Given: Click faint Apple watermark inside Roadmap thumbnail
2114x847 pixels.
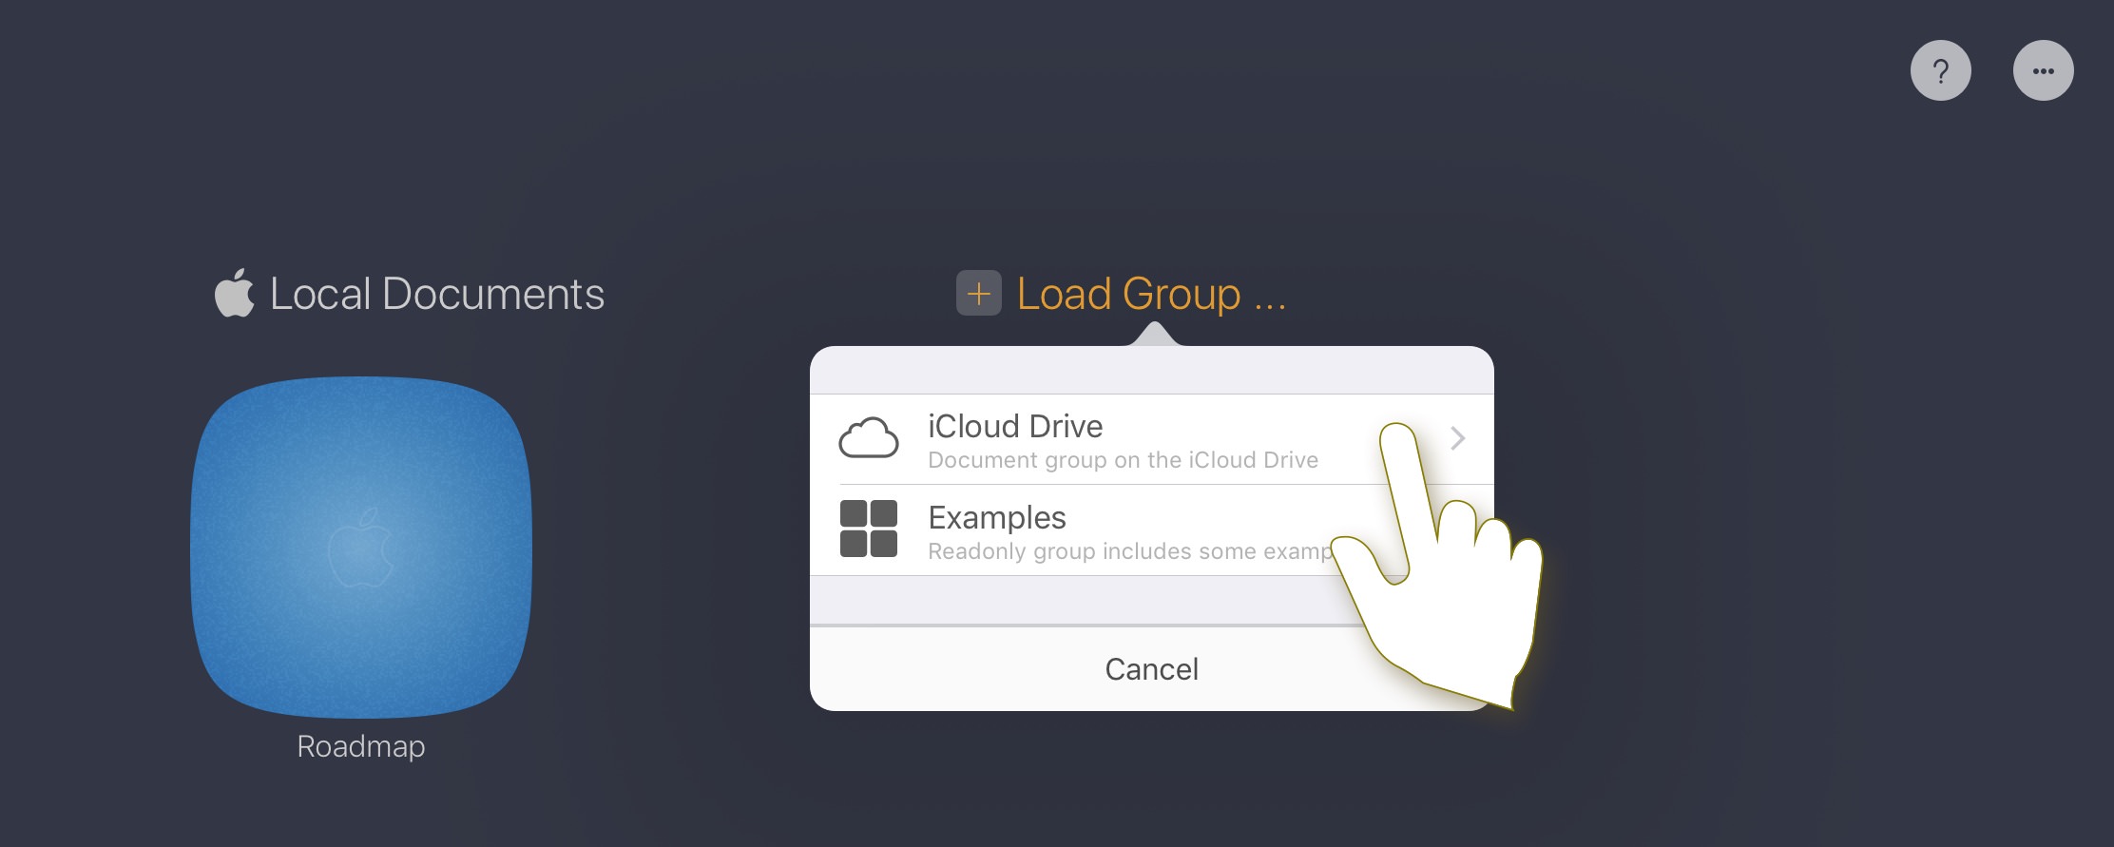Looking at the screenshot, I should (361, 548).
